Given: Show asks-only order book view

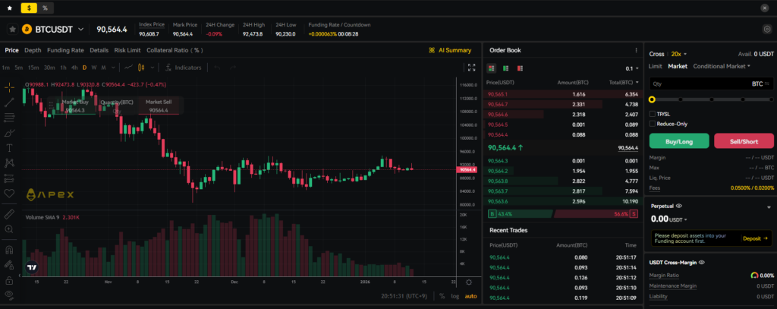Looking at the screenshot, I should click(520, 68).
